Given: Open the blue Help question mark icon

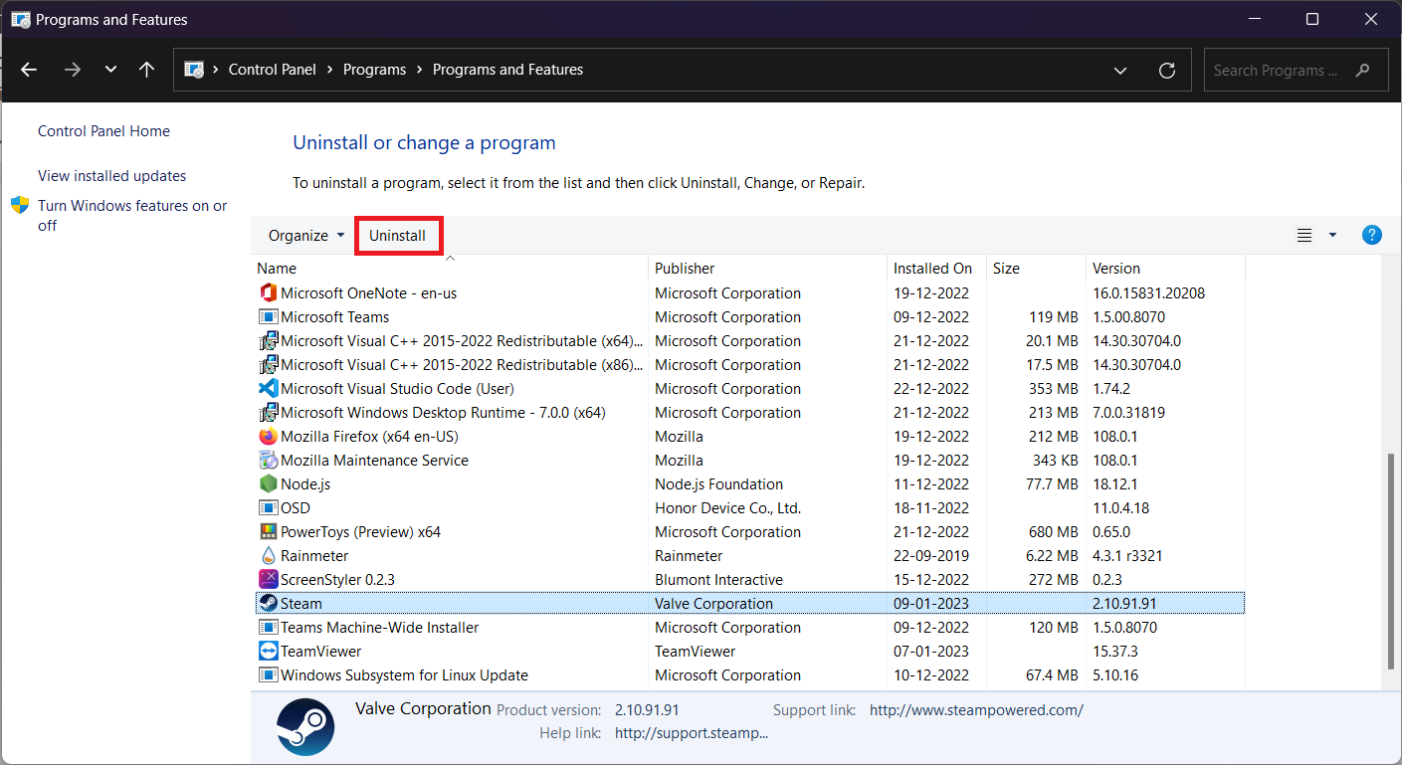Looking at the screenshot, I should (1372, 236).
